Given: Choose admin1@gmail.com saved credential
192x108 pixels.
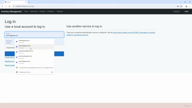Looking at the screenshot, I should pyautogui.click(x=34, y=47).
